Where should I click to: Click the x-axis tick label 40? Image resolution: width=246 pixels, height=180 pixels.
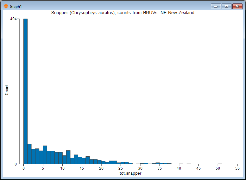point(179,169)
